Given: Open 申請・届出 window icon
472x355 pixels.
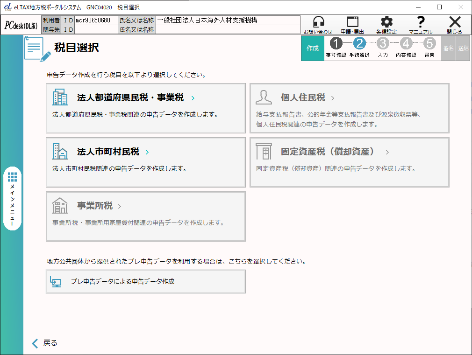Looking at the screenshot, I should tap(352, 22).
